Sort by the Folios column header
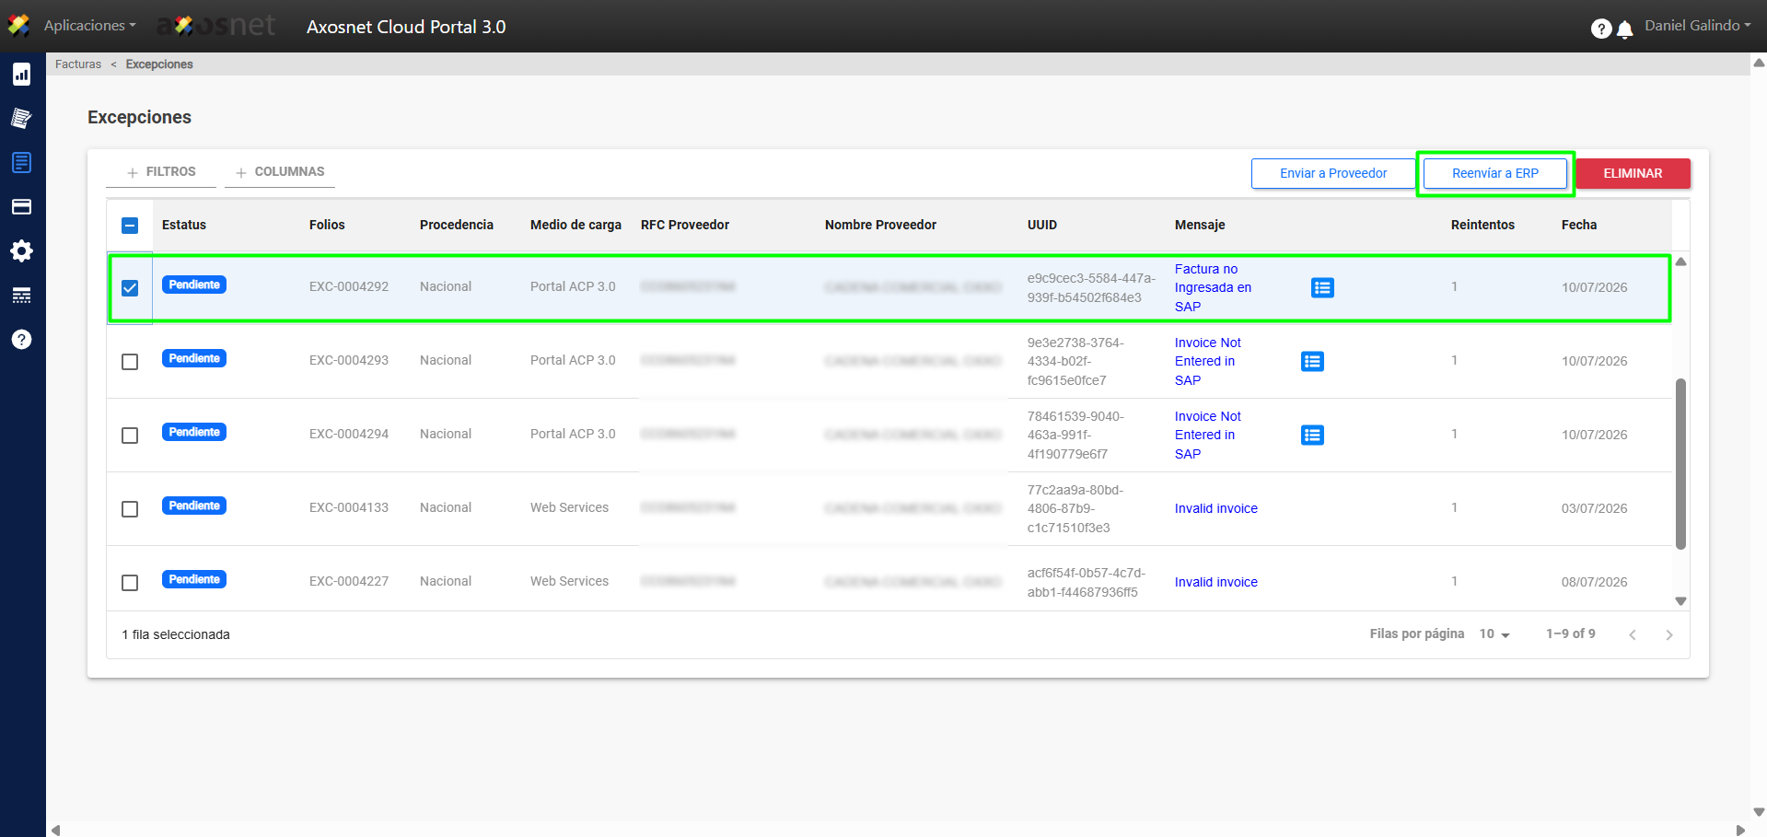Image resolution: width=1767 pixels, height=837 pixels. 327,225
